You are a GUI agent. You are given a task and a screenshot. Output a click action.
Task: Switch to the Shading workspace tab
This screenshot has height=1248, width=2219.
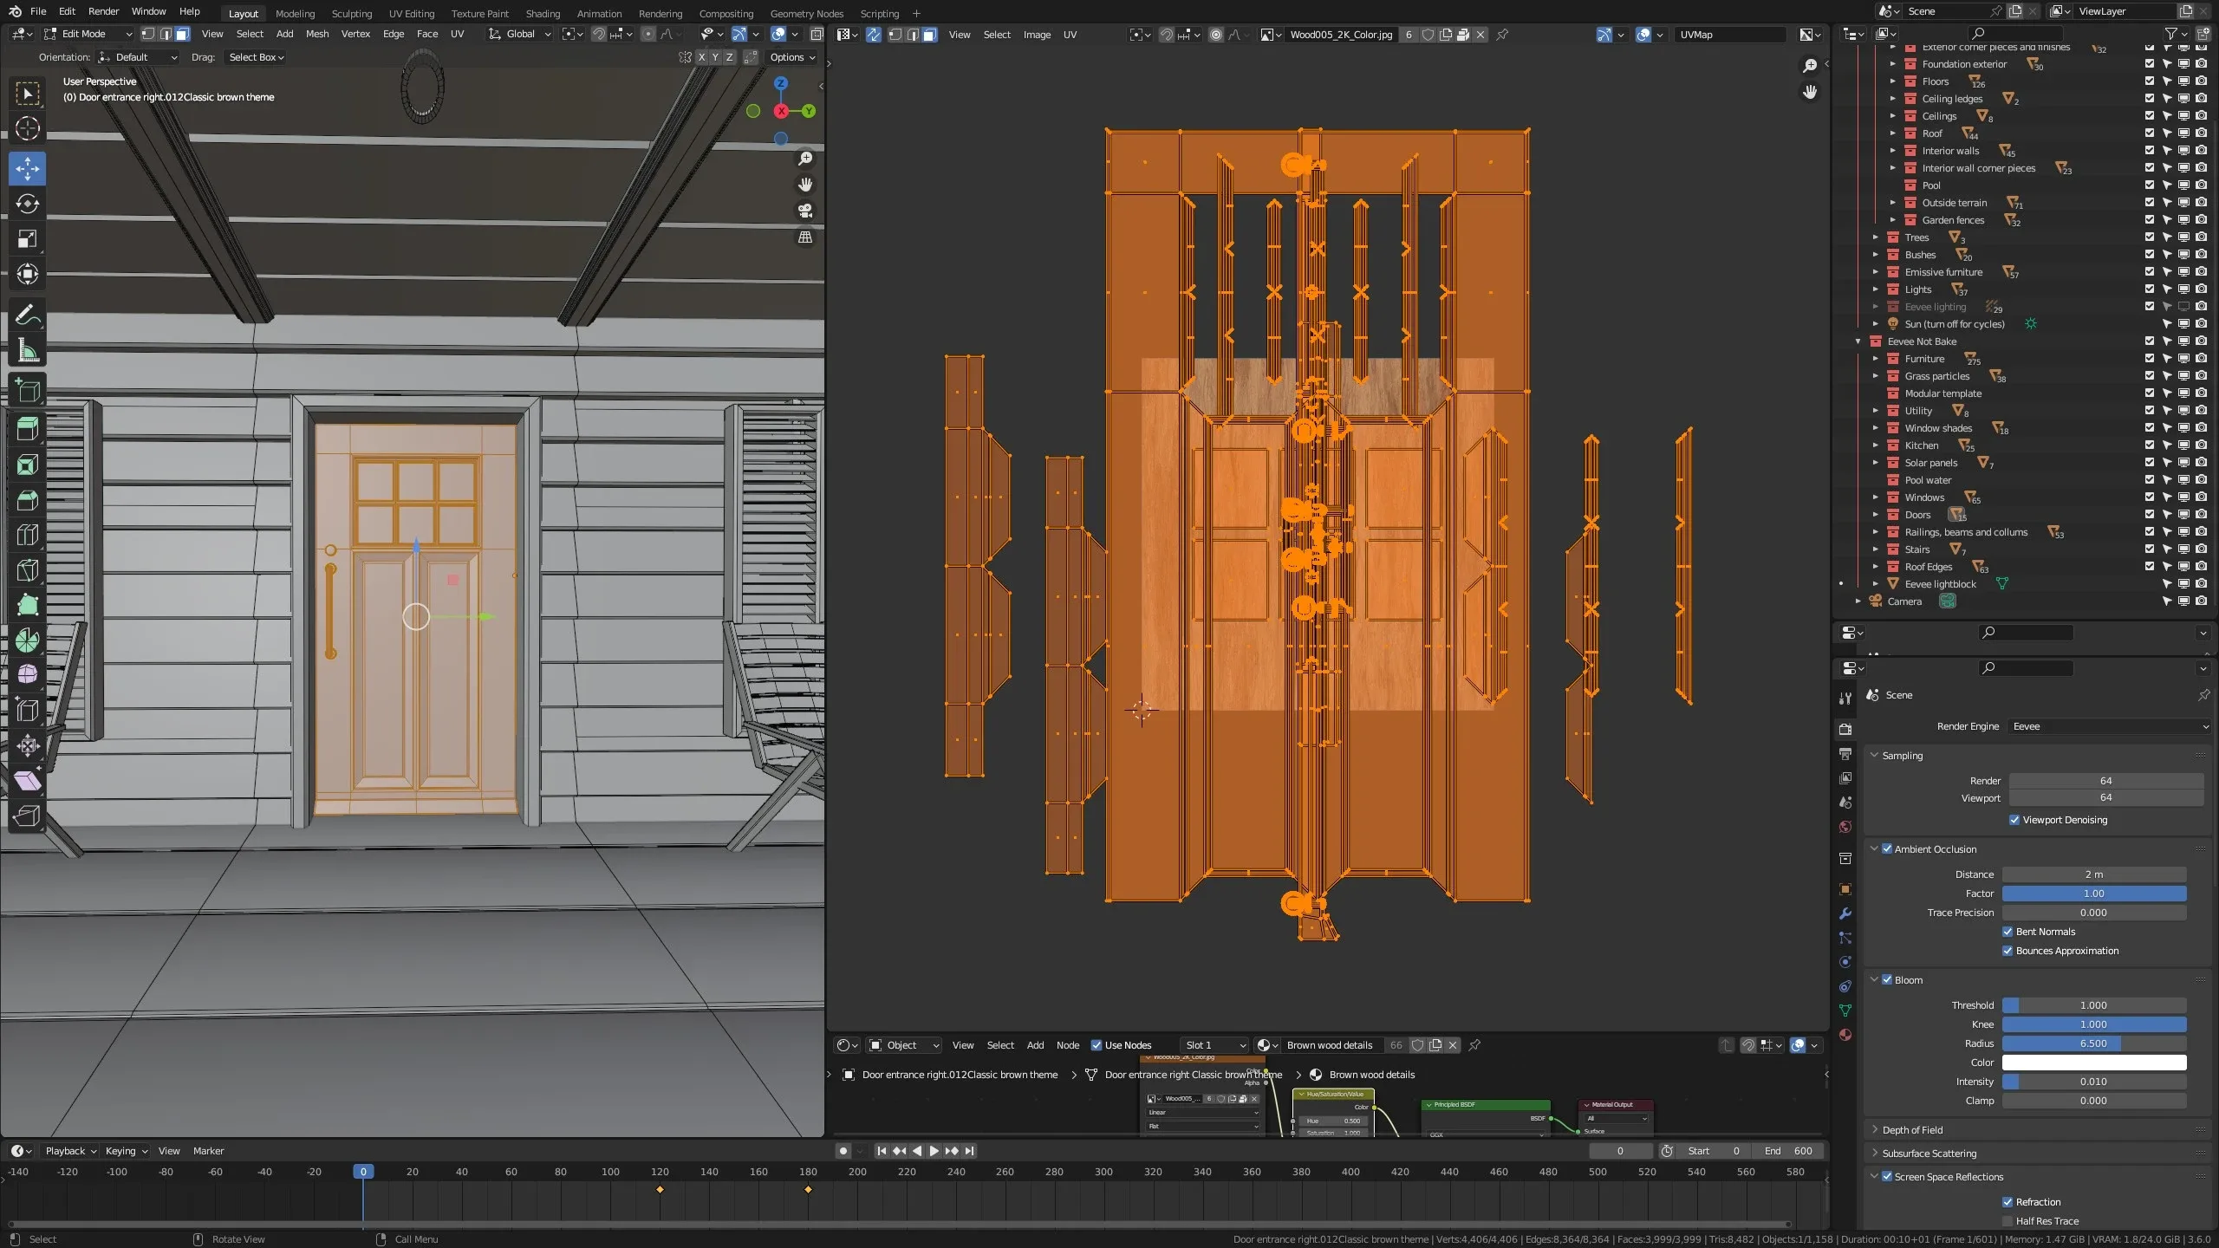tap(543, 13)
